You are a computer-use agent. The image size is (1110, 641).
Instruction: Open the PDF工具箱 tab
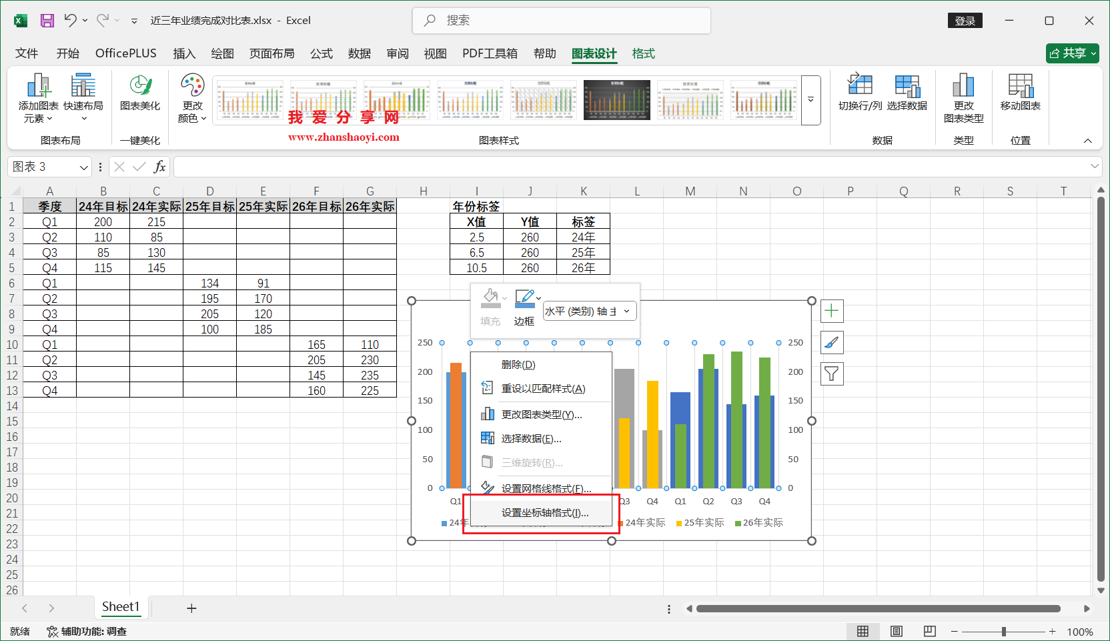tap(490, 53)
